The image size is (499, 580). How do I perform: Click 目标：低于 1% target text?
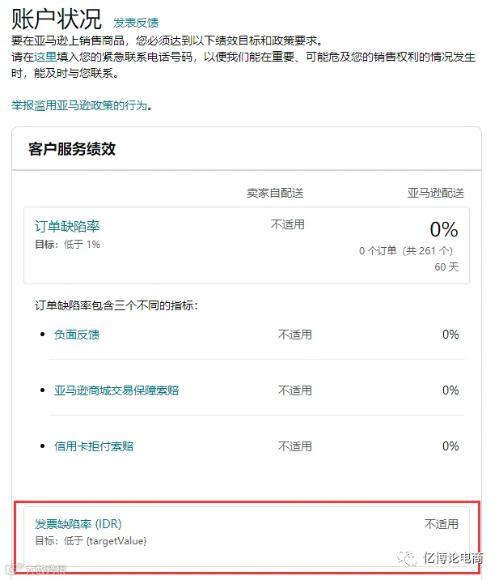(68, 244)
